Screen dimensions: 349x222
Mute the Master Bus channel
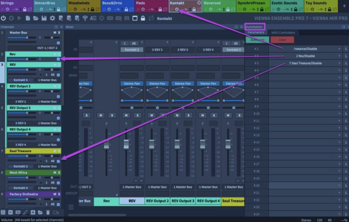55,32
